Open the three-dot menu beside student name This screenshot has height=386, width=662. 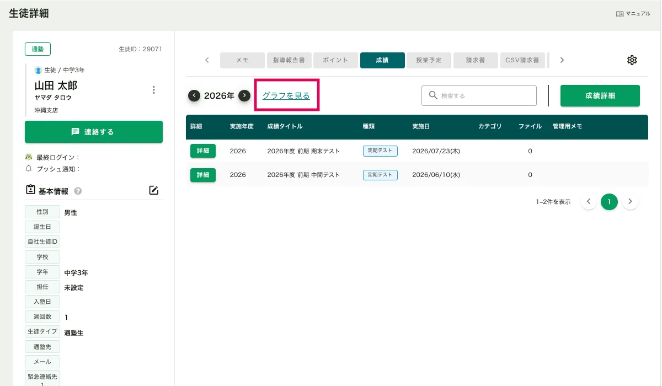tap(154, 90)
